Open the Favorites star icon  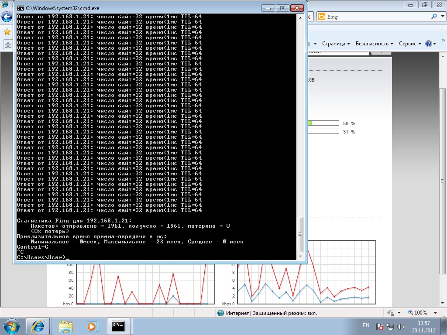click(7, 32)
